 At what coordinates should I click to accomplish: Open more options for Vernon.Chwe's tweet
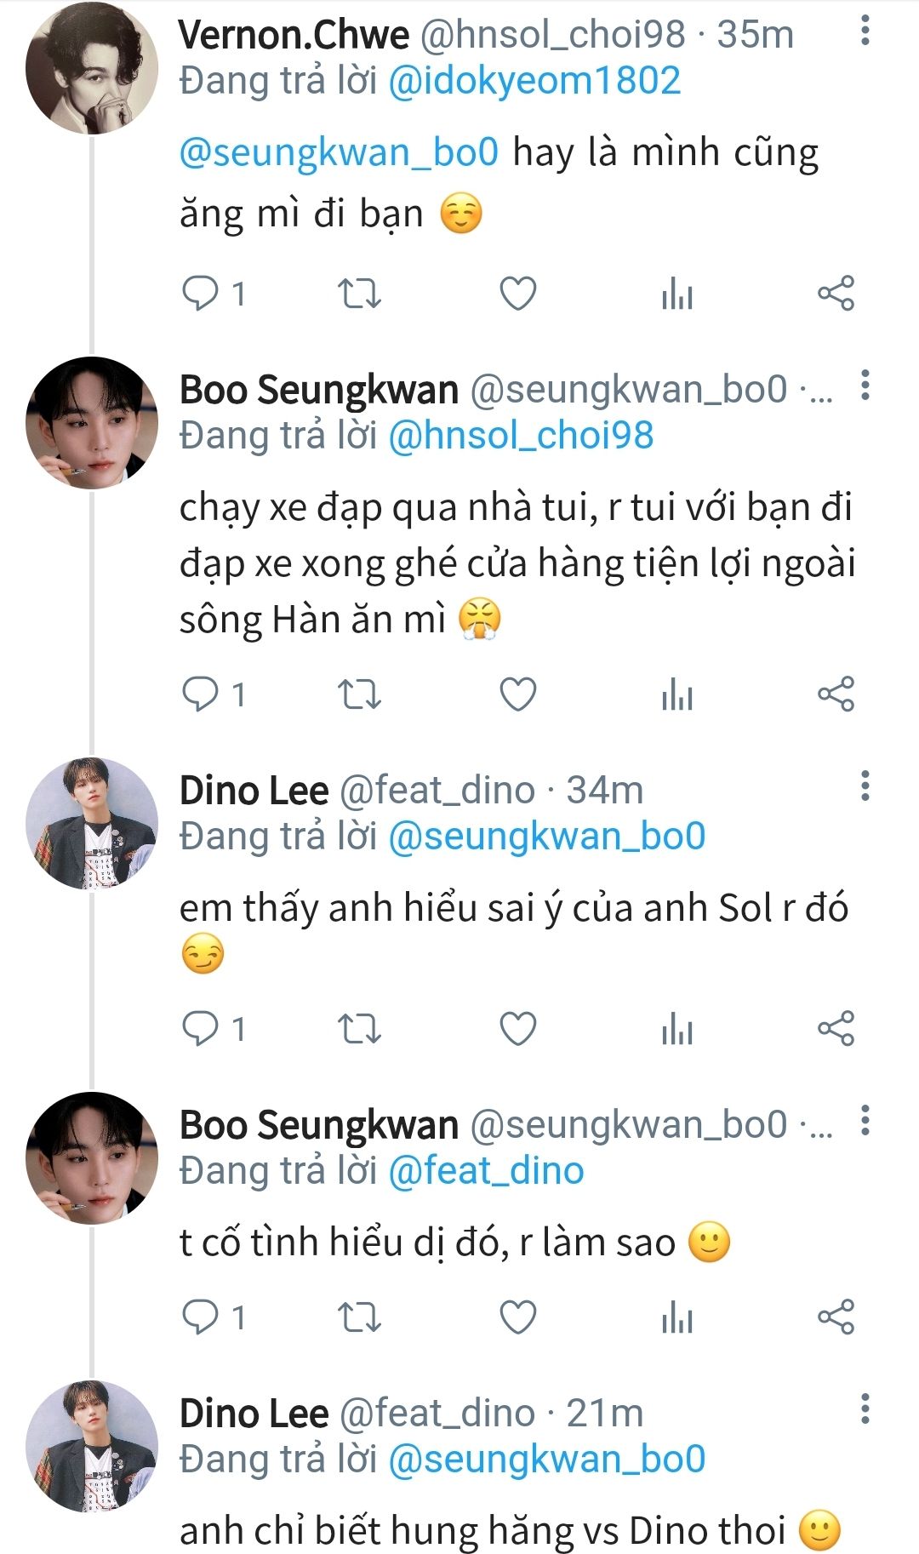865,31
